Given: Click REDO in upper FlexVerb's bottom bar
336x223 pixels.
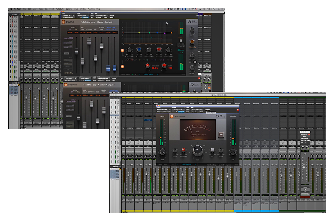Looking at the screenshot, I should click(128, 75).
